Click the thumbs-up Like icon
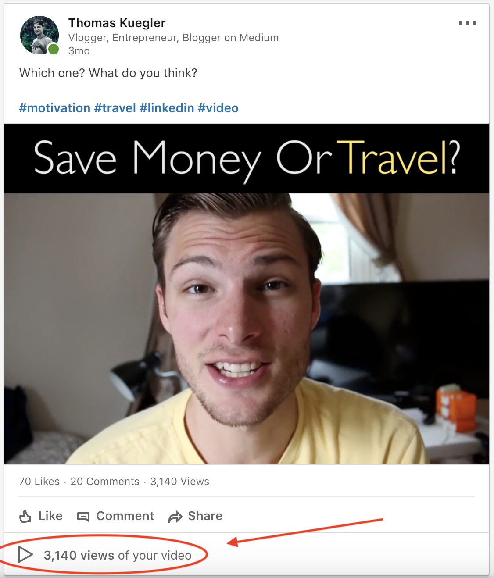Viewport: 494px width, 578px height. click(x=25, y=517)
